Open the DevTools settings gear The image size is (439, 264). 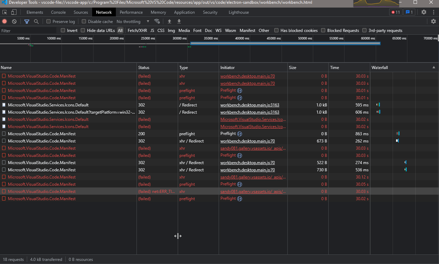[424, 11]
